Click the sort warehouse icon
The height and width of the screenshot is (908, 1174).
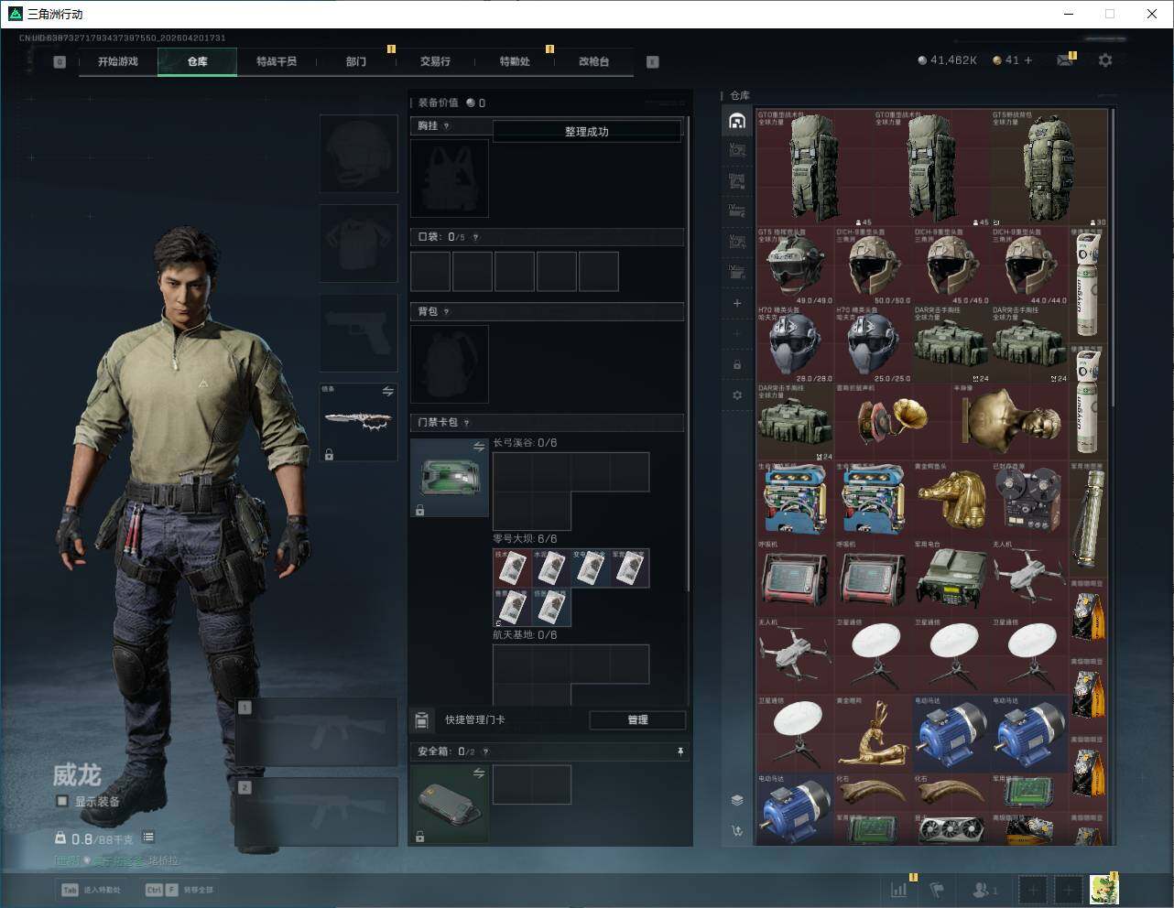click(x=737, y=831)
